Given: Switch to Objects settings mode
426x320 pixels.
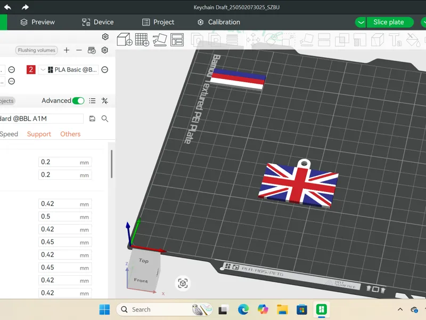Looking at the screenshot, I should tap(7, 101).
